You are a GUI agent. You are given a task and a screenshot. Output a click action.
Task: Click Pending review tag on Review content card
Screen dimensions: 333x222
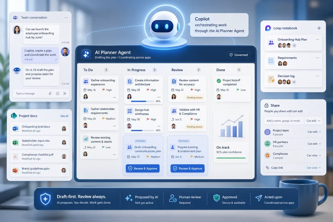coord(195,97)
